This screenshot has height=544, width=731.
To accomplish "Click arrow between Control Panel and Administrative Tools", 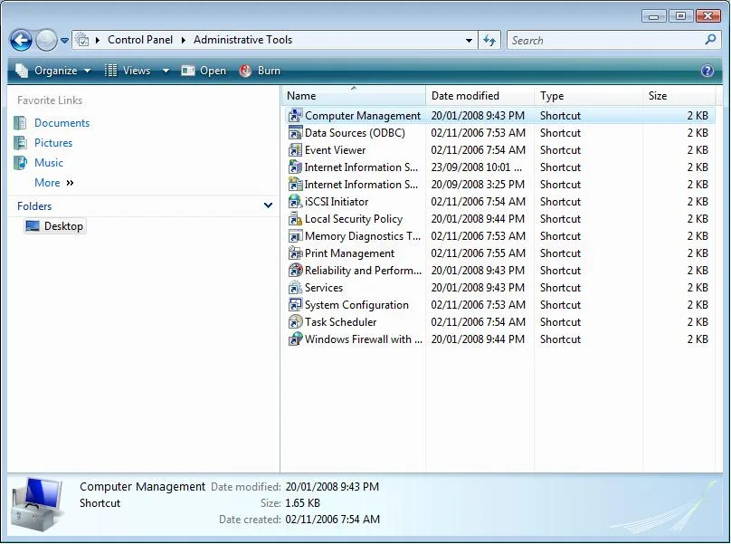I will pos(184,40).
